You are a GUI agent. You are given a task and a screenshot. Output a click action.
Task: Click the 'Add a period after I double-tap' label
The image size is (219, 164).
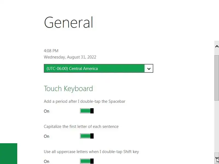point(84,101)
